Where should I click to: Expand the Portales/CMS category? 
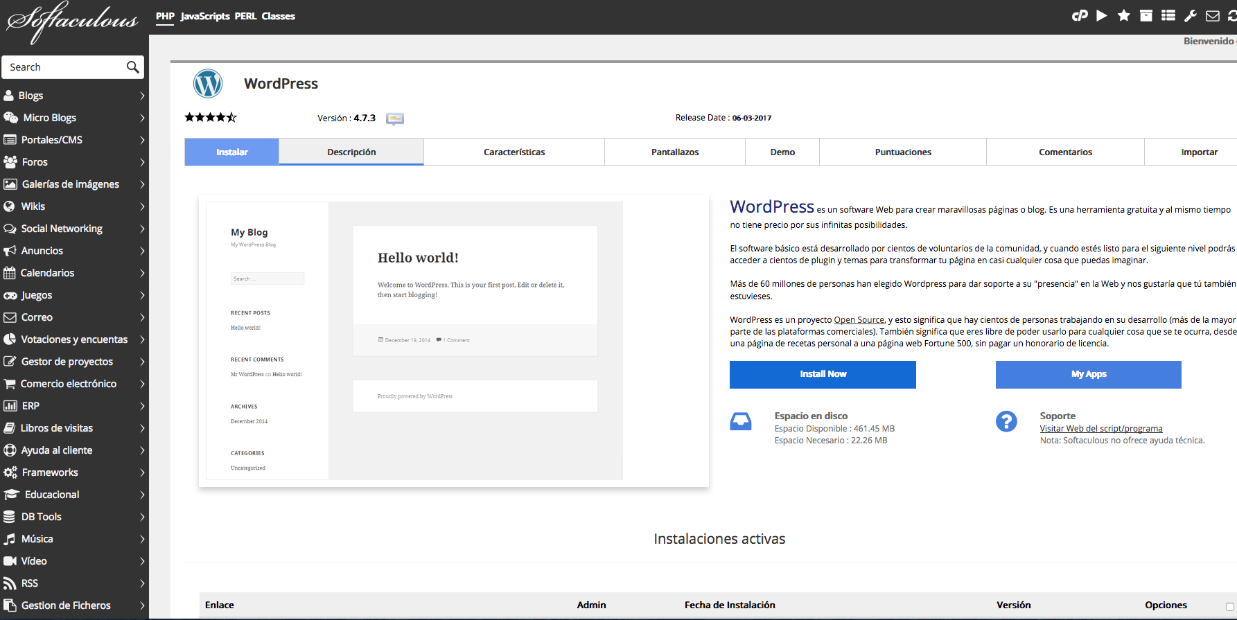[74, 140]
